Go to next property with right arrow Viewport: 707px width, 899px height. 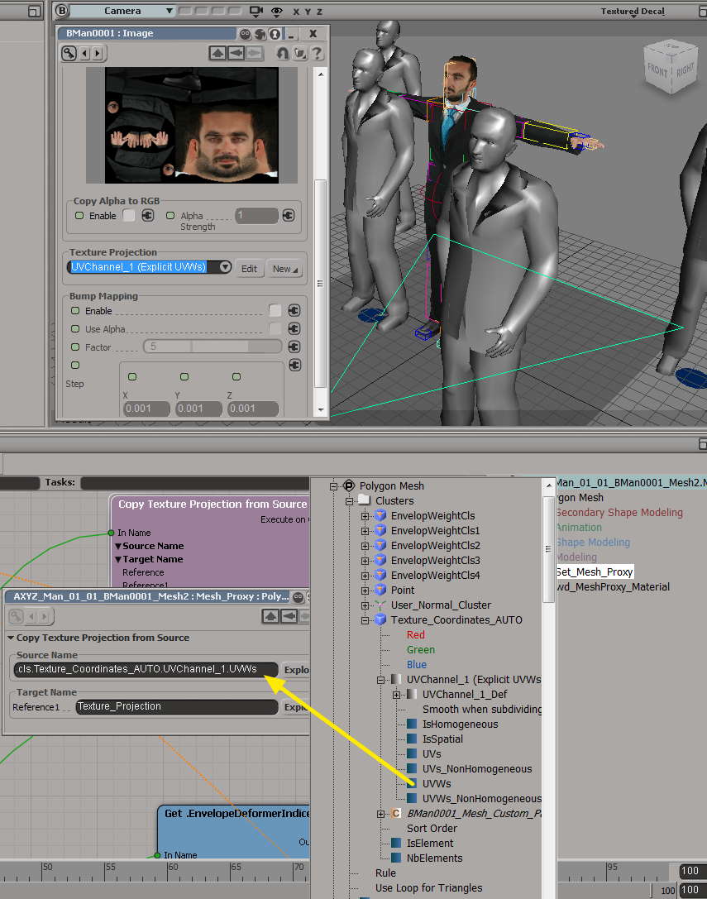pos(98,53)
